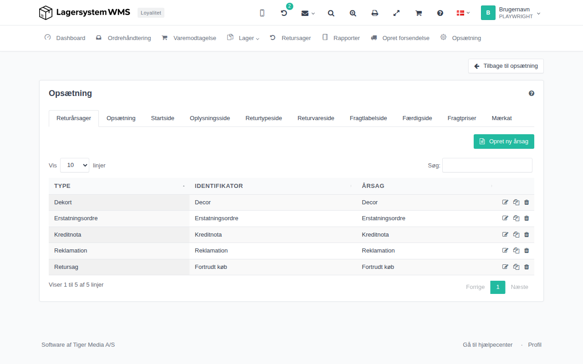Switch to the Fragtpriser tab
The image size is (583, 364).
pyautogui.click(x=462, y=118)
